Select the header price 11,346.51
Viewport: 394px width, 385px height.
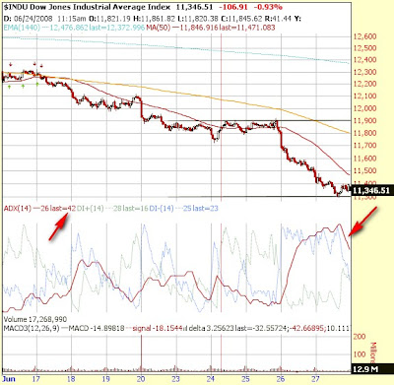(x=194, y=7)
